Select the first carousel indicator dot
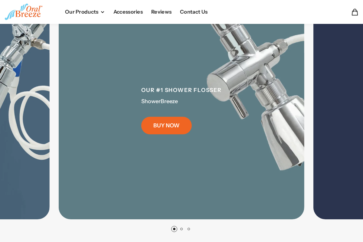Image resolution: width=363 pixels, height=242 pixels. (x=174, y=229)
